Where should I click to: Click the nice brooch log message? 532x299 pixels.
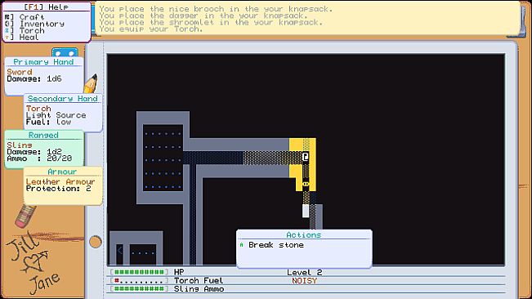tap(216, 9)
